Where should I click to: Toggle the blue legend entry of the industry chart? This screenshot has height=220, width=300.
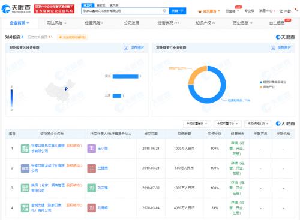273,82
